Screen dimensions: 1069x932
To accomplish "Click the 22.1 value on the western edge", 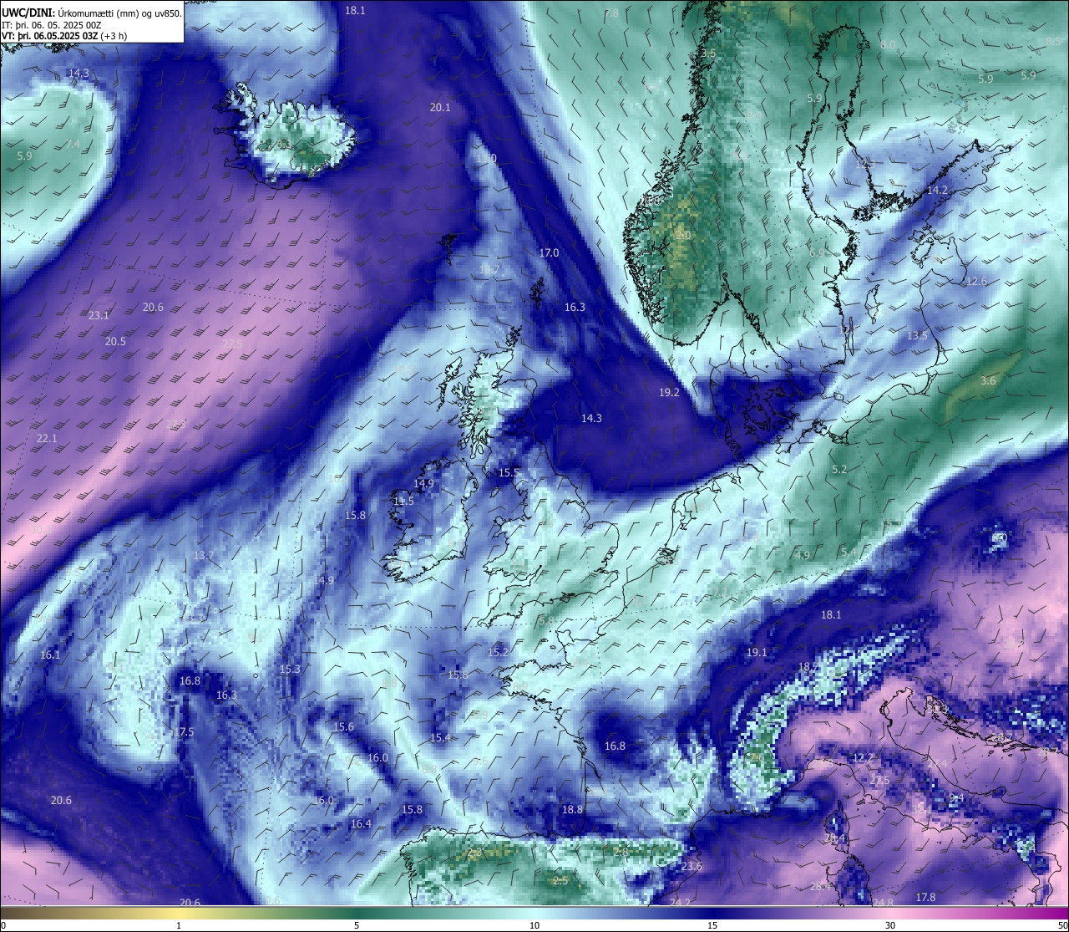I will (x=47, y=438).
